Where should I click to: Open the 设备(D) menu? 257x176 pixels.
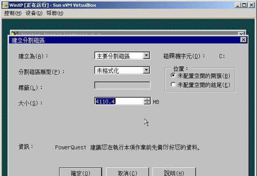tap(34, 13)
